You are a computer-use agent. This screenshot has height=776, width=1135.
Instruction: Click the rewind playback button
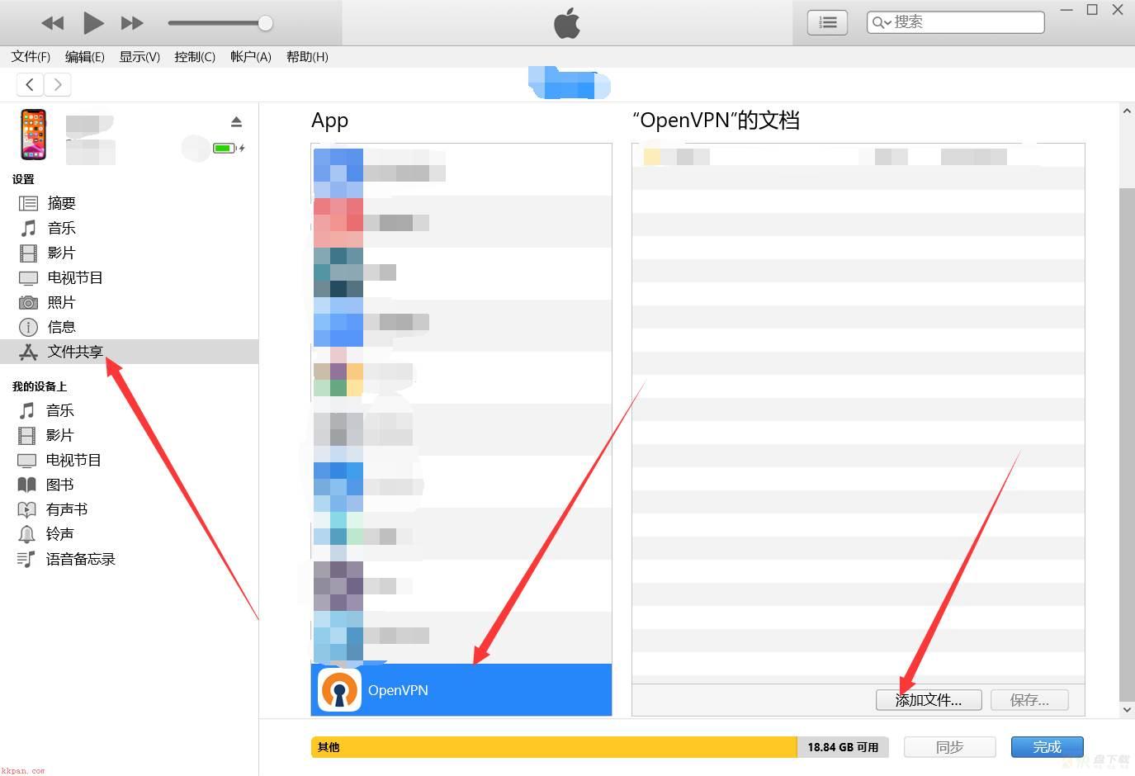53,23
